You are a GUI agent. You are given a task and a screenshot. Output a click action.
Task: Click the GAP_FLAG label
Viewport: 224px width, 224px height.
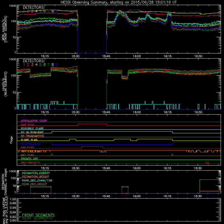pos(27,125)
